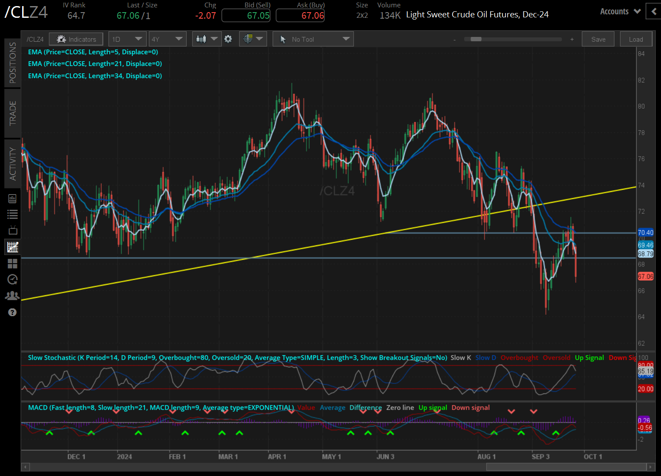
Task: Select the grid layout icon in sidebar
Action: (x=12, y=263)
